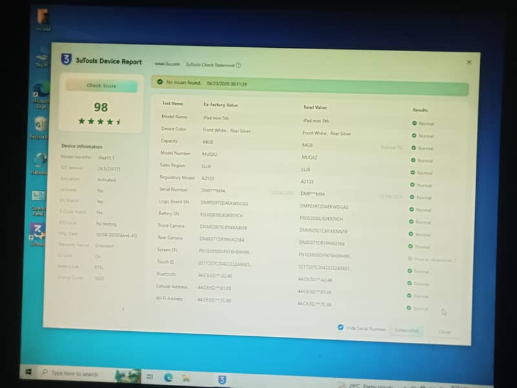Click the green check icon in No issues found banner

pyautogui.click(x=160, y=82)
